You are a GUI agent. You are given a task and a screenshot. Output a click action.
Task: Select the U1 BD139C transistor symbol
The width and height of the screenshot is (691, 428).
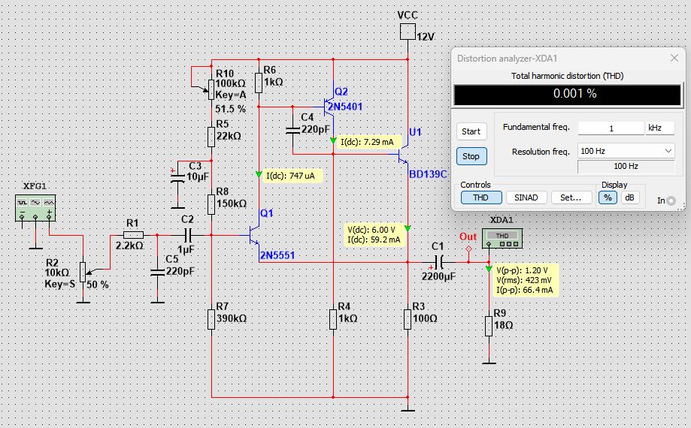pyautogui.click(x=403, y=155)
